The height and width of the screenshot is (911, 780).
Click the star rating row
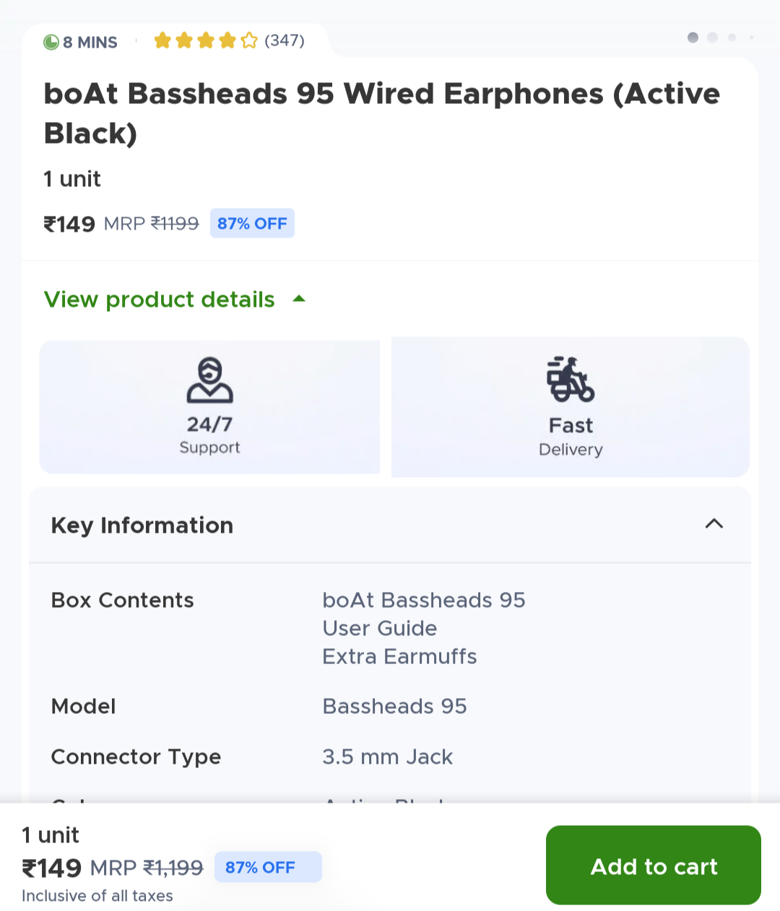tap(205, 40)
